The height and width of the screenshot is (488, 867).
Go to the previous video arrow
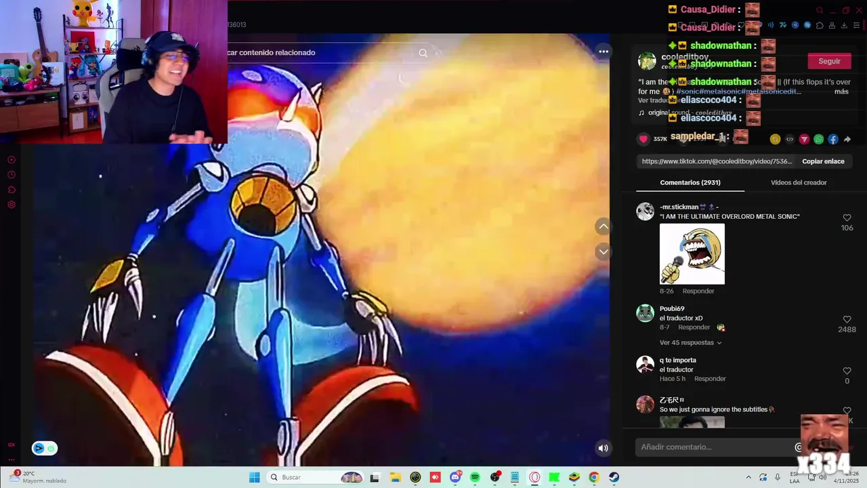click(x=603, y=227)
